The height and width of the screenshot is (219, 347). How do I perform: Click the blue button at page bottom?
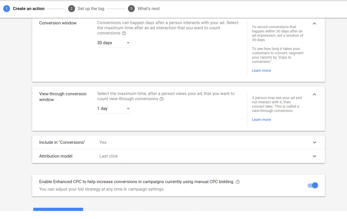[58, 209]
